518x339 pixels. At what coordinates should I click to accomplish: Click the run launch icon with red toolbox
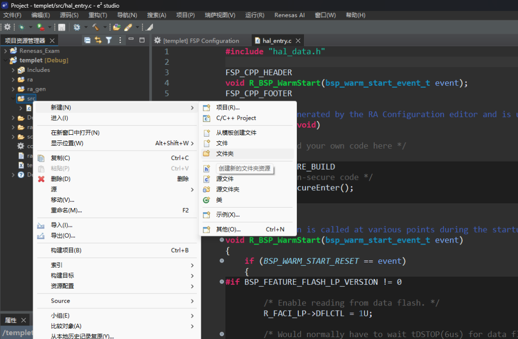40,27
